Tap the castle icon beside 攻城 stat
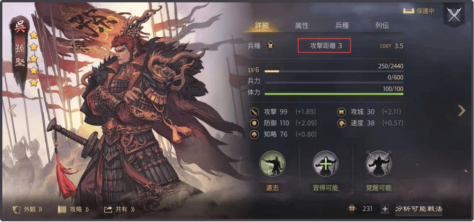 point(342,112)
